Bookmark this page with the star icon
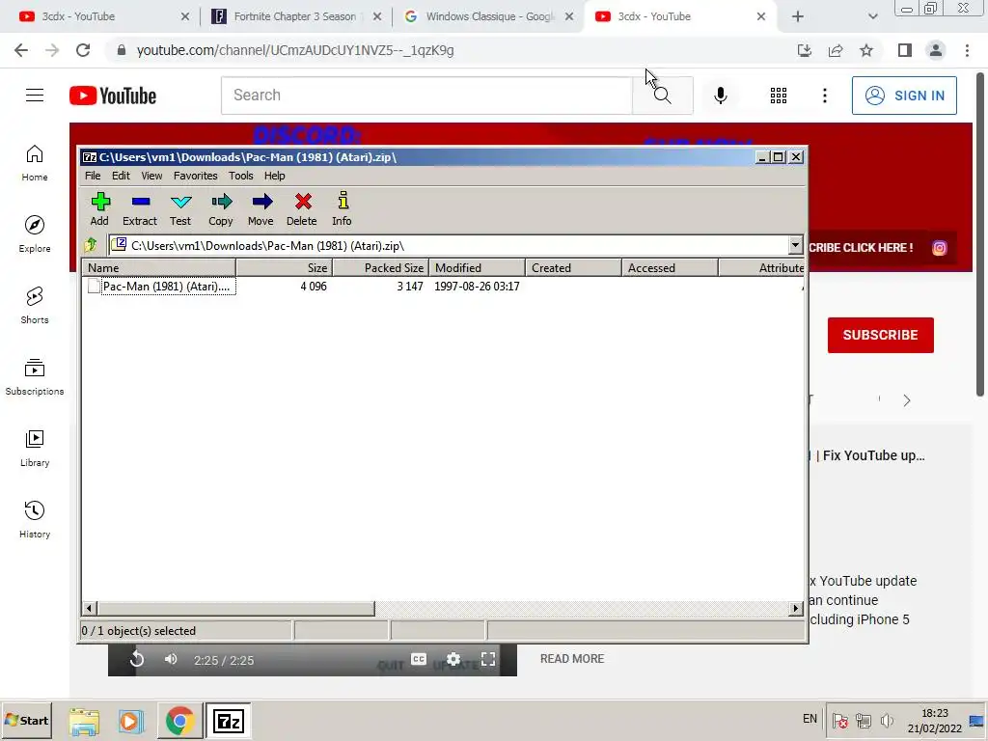This screenshot has width=988, height=741. coord(866,50)
